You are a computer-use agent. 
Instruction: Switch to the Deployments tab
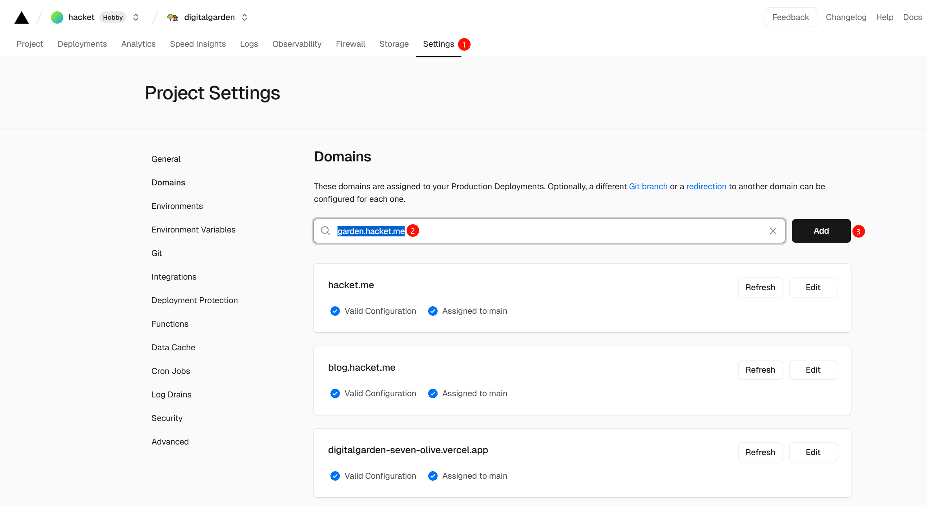pyautogui.click(x=82, y=44)
